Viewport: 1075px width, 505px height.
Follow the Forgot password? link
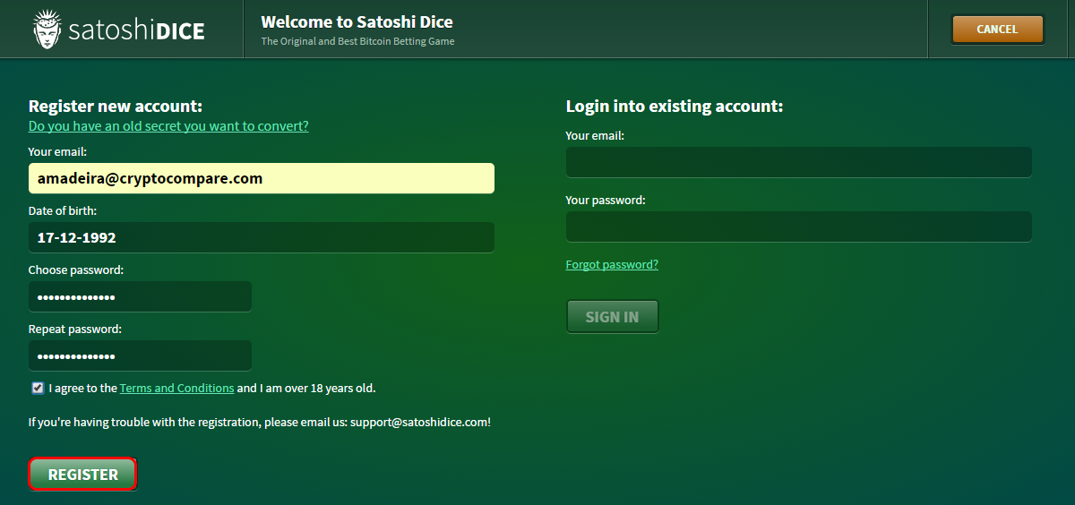coord(612,265)
